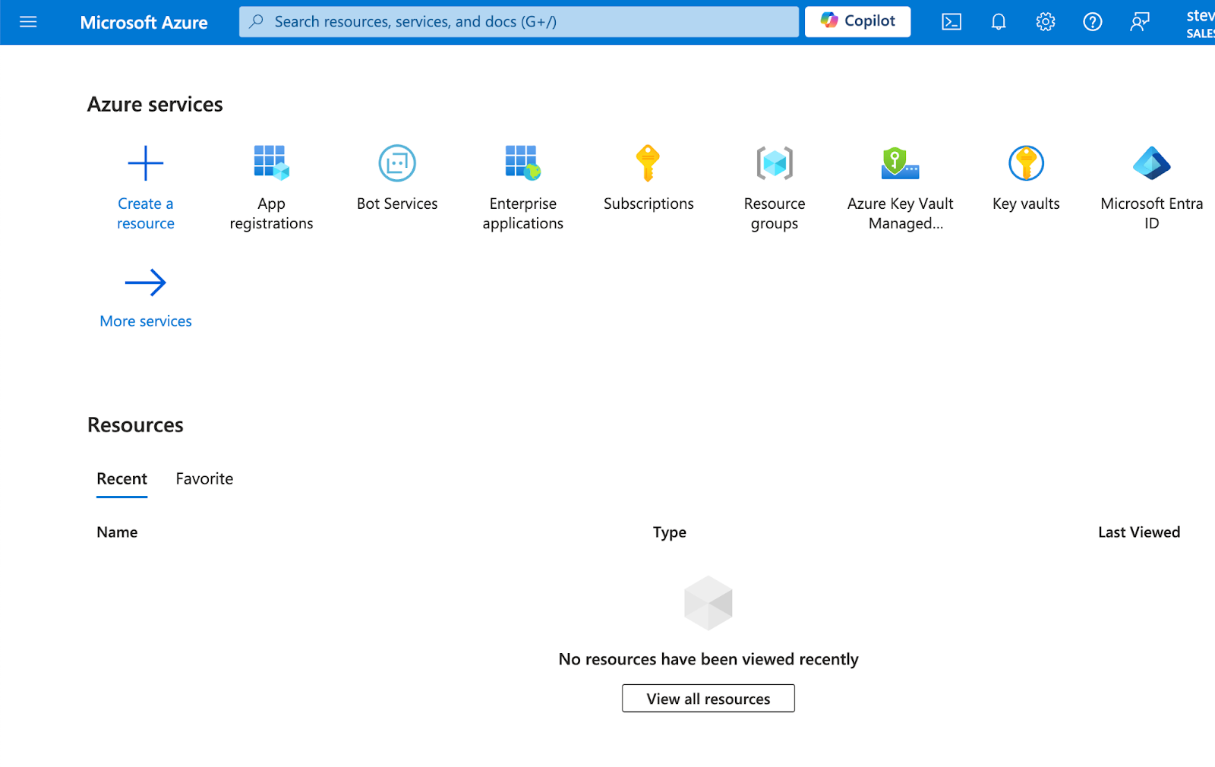
Task: Click the Resource groups label
Action: [775, 213]
